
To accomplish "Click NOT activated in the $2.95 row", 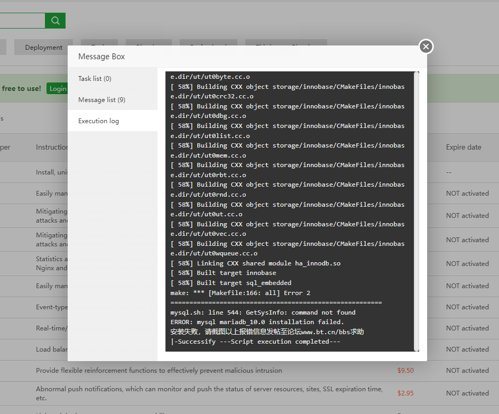I will (467, 393).
